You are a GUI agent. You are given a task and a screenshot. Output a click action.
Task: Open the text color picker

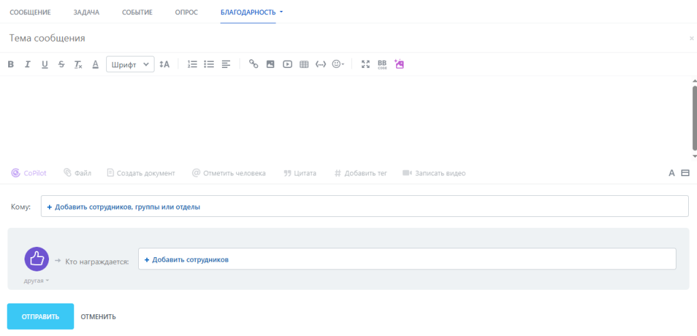point(95,65)
